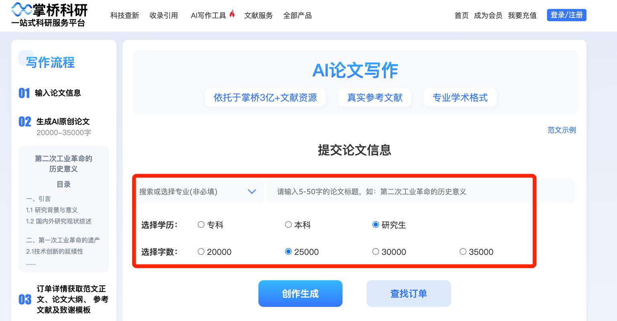The height and width of the screenshot is (321, 617).
Task: Open the 搜索或选择专业 major dropdown
Action: click(193, 192)
